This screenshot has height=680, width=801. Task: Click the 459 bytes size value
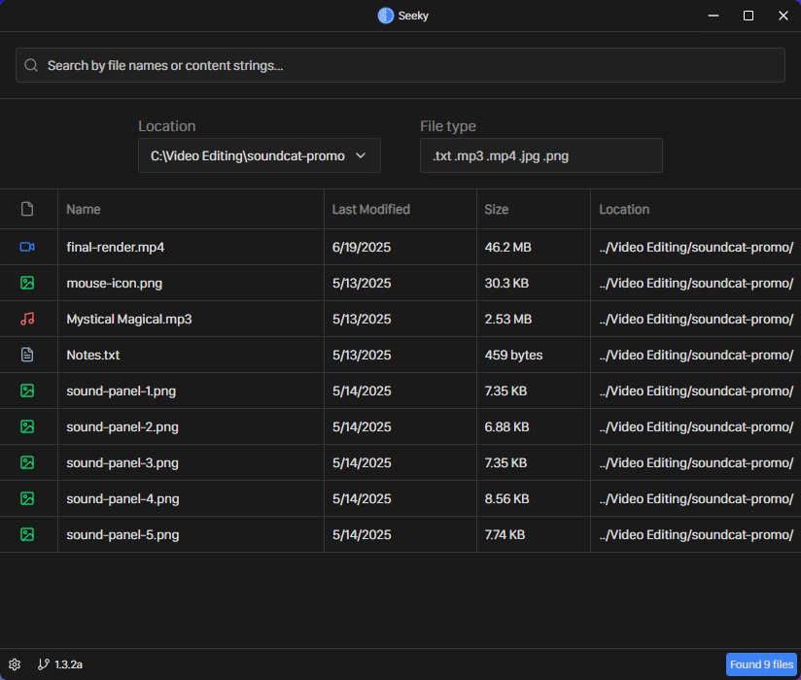click(513, 355)
